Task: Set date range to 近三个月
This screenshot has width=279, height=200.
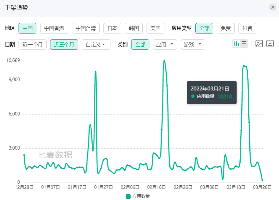Action: point(64,44)
